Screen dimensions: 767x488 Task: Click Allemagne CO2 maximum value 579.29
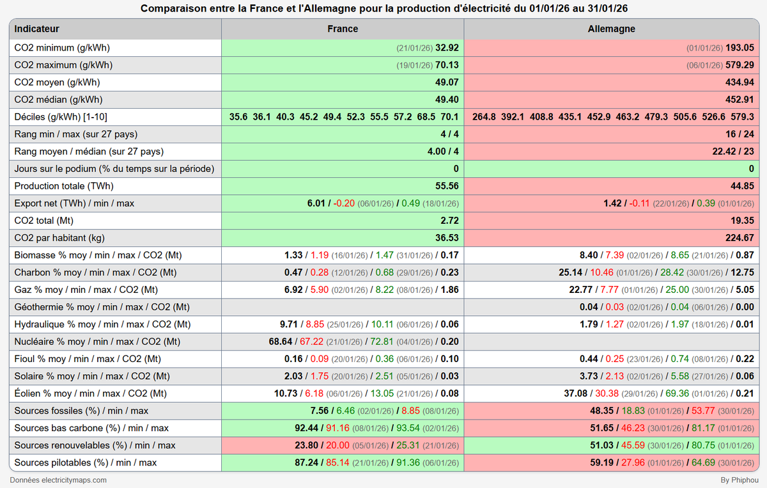pyautogui.click(x=740, y=65)
